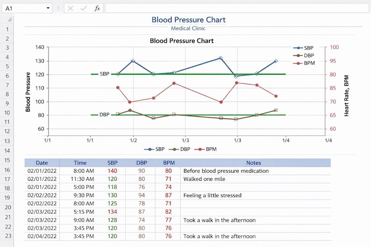Select row header 6

(x=7, y=76)
